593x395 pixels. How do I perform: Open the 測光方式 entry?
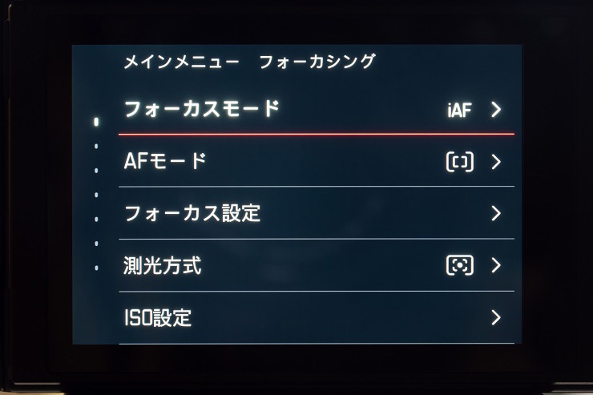click(163, 265)
